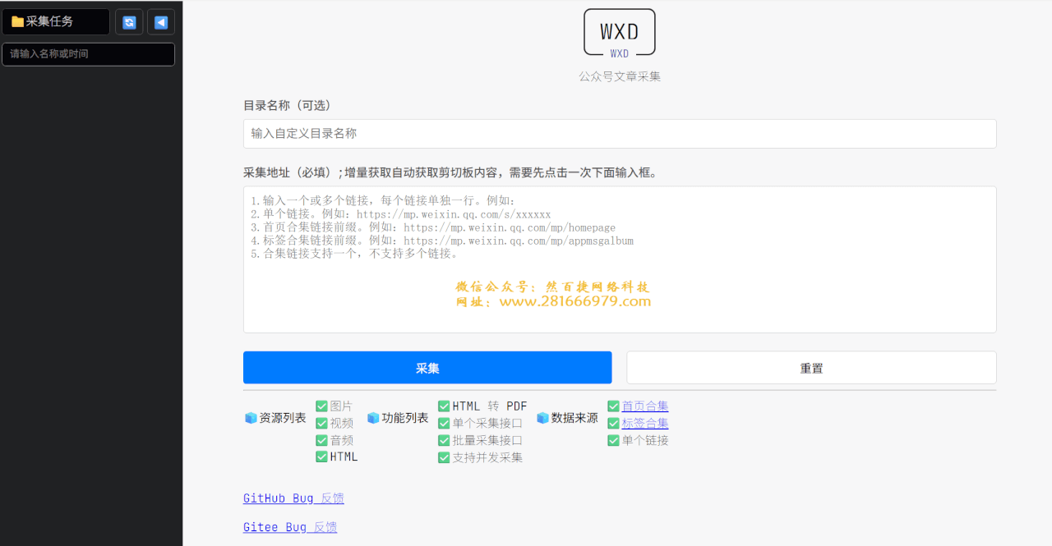Open the 首页合集 link
Image resolution: width=1052 pixels, height=546 pixels.
pyautogui.click(x=646, y=406)
